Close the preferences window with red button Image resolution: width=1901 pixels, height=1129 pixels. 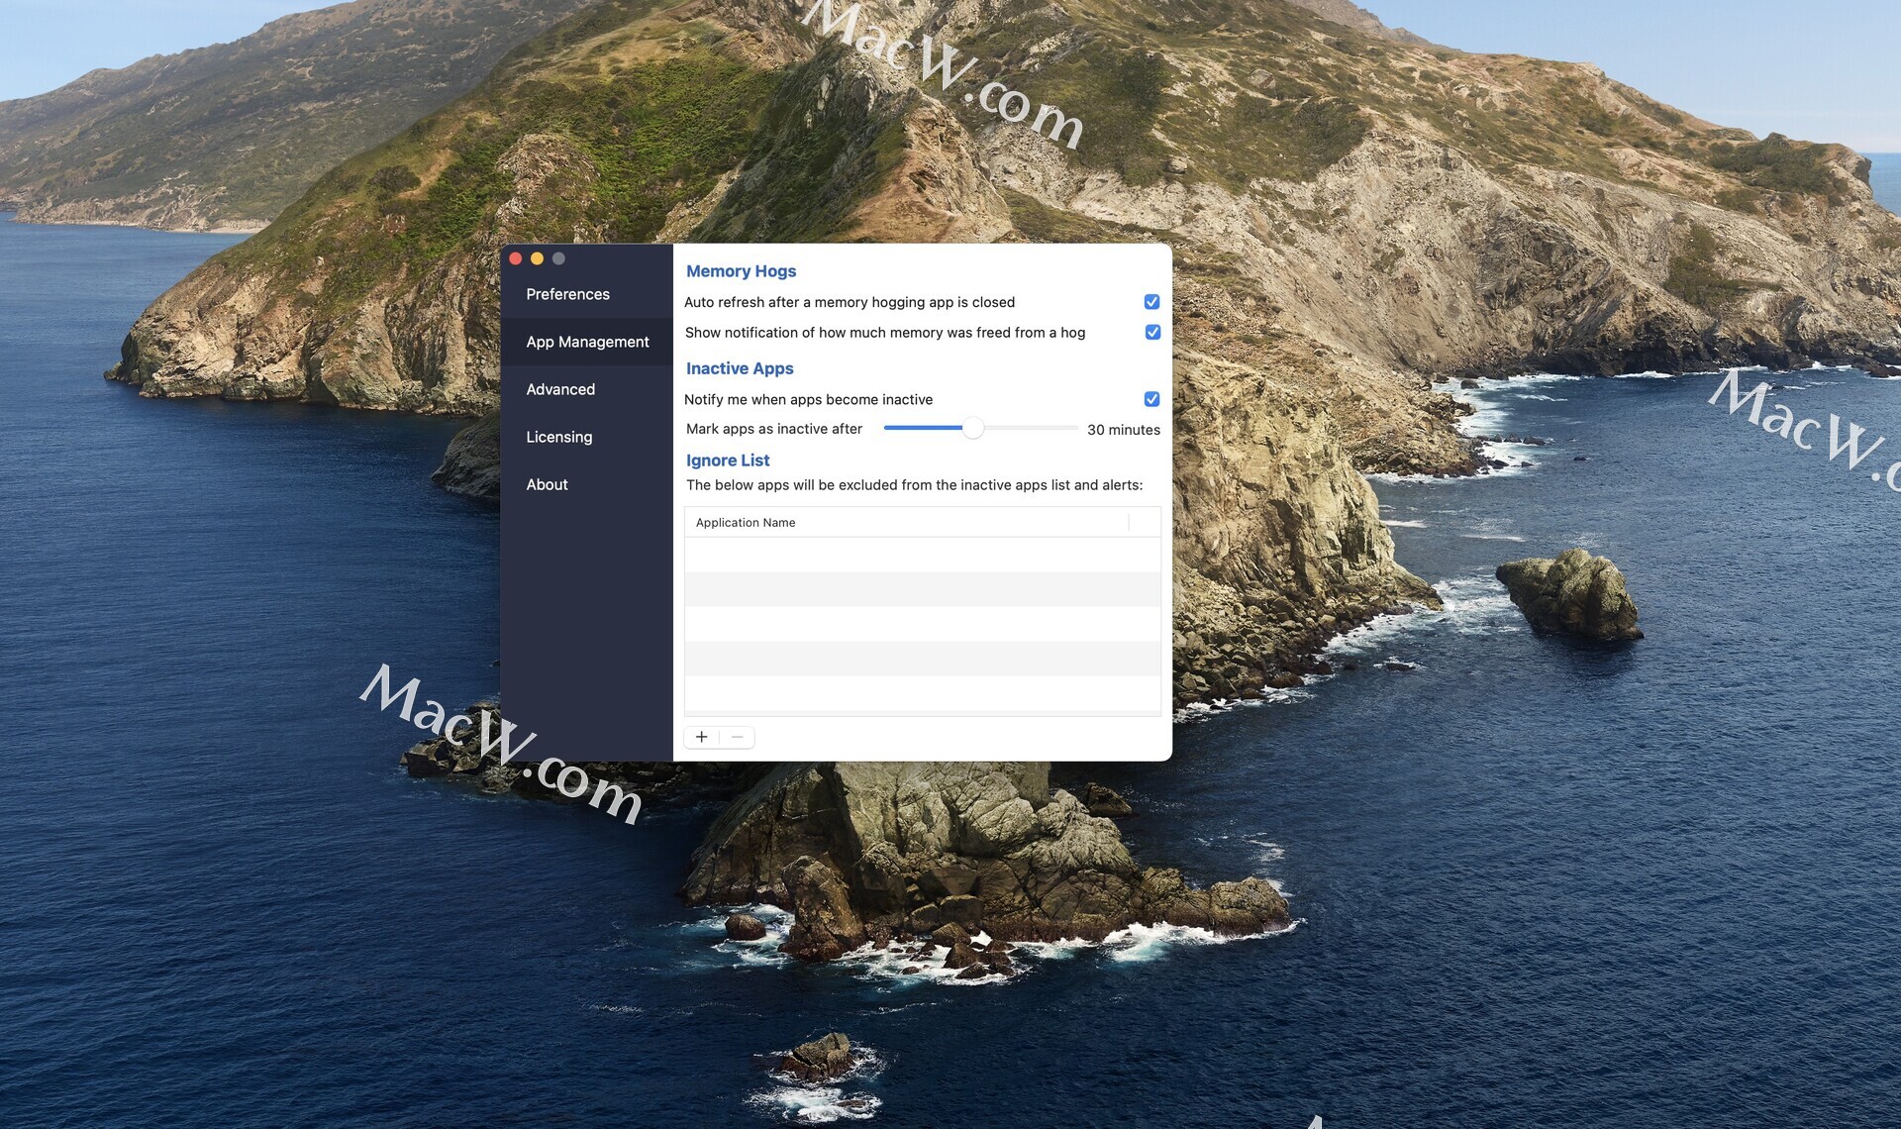pyautogui.click(x=516, y=258)
